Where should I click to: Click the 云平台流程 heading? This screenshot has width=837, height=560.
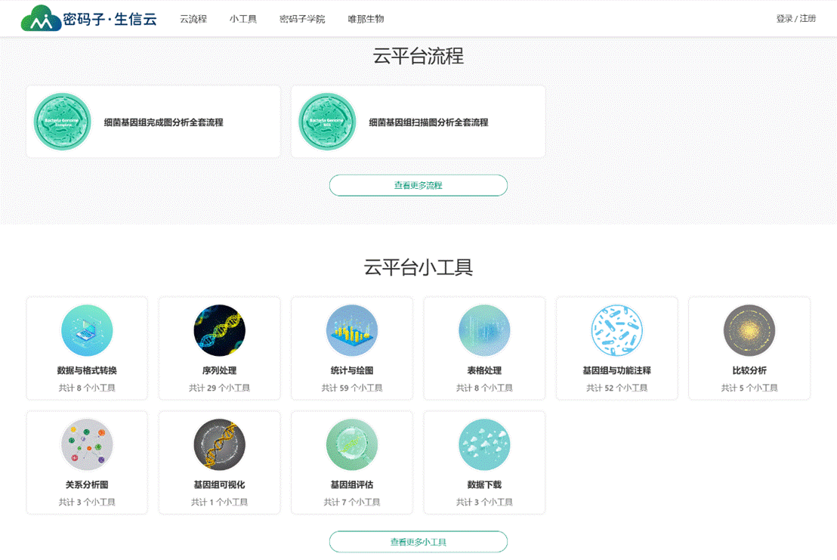[418, 56]
